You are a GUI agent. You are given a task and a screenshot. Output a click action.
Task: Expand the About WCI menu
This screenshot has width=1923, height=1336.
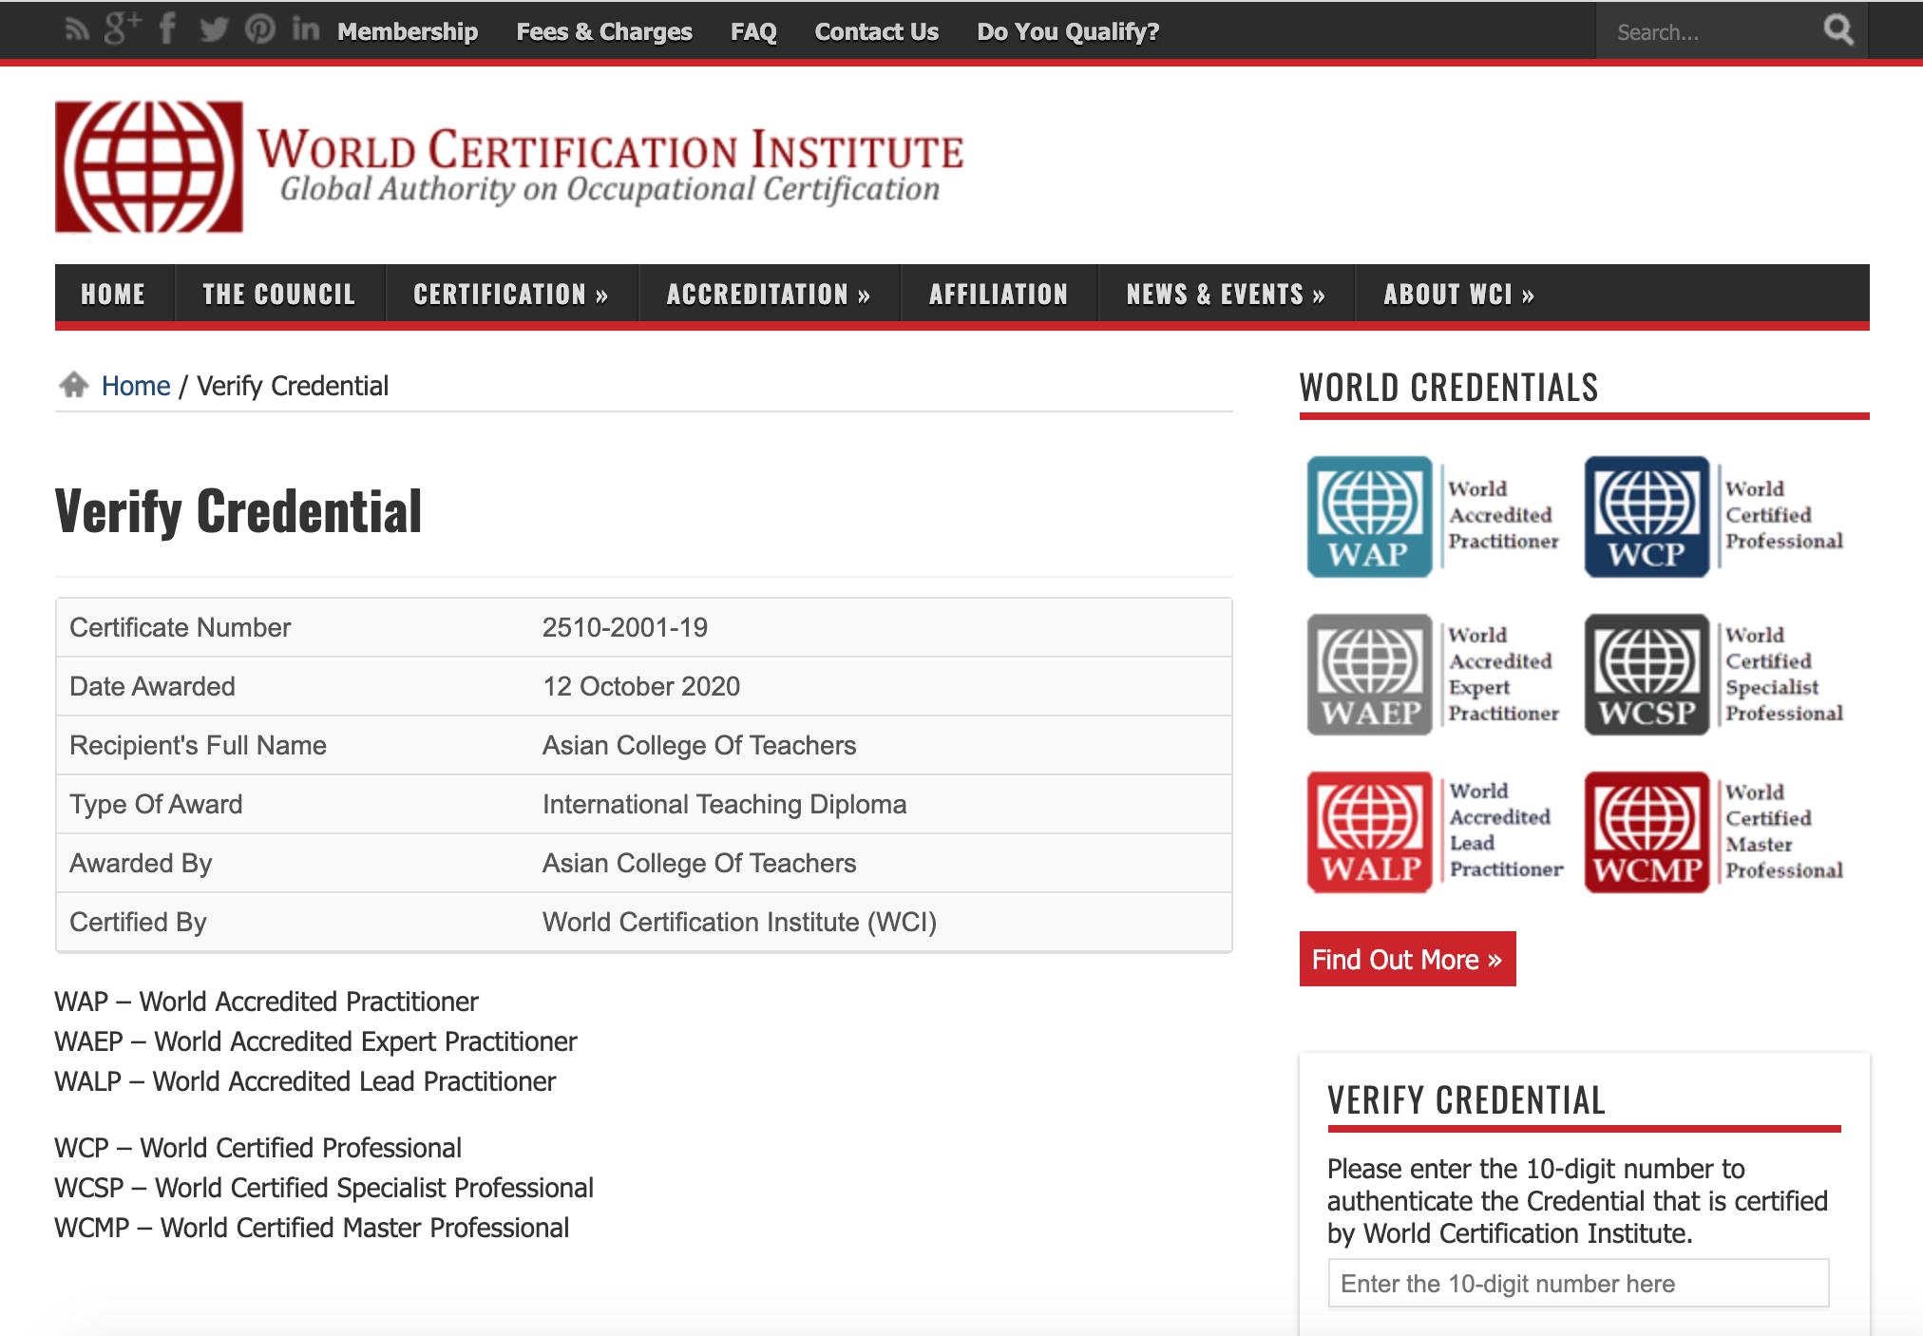1458,295
